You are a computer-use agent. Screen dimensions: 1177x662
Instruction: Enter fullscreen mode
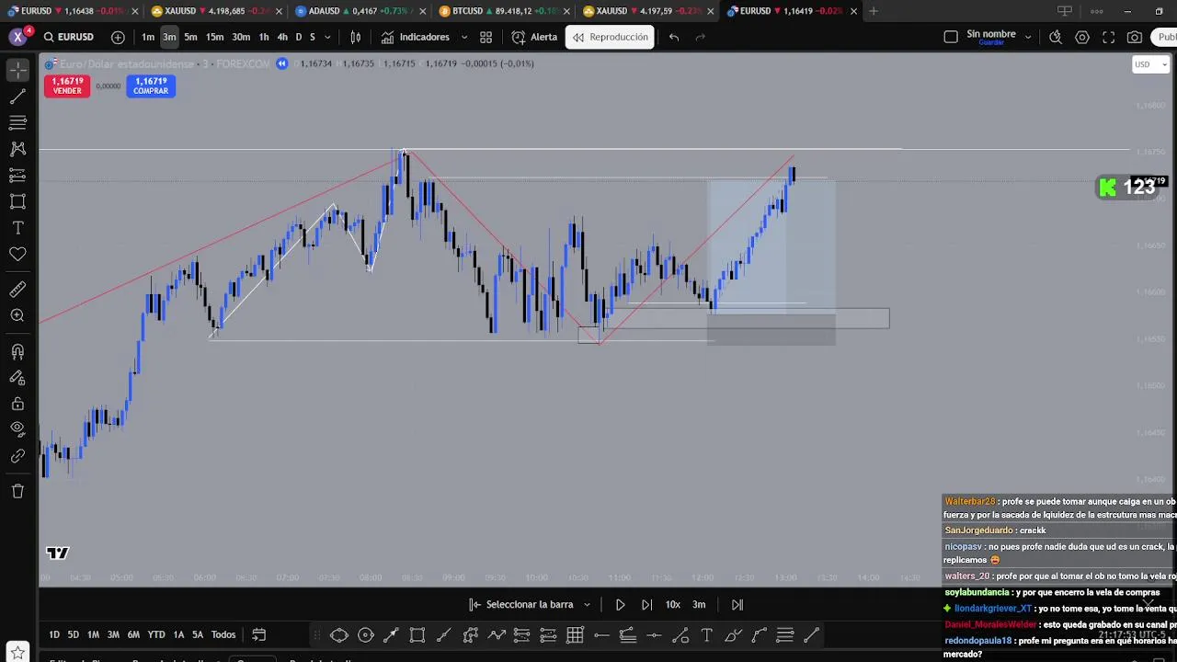pyautogui.click(x=1109, y=37)
